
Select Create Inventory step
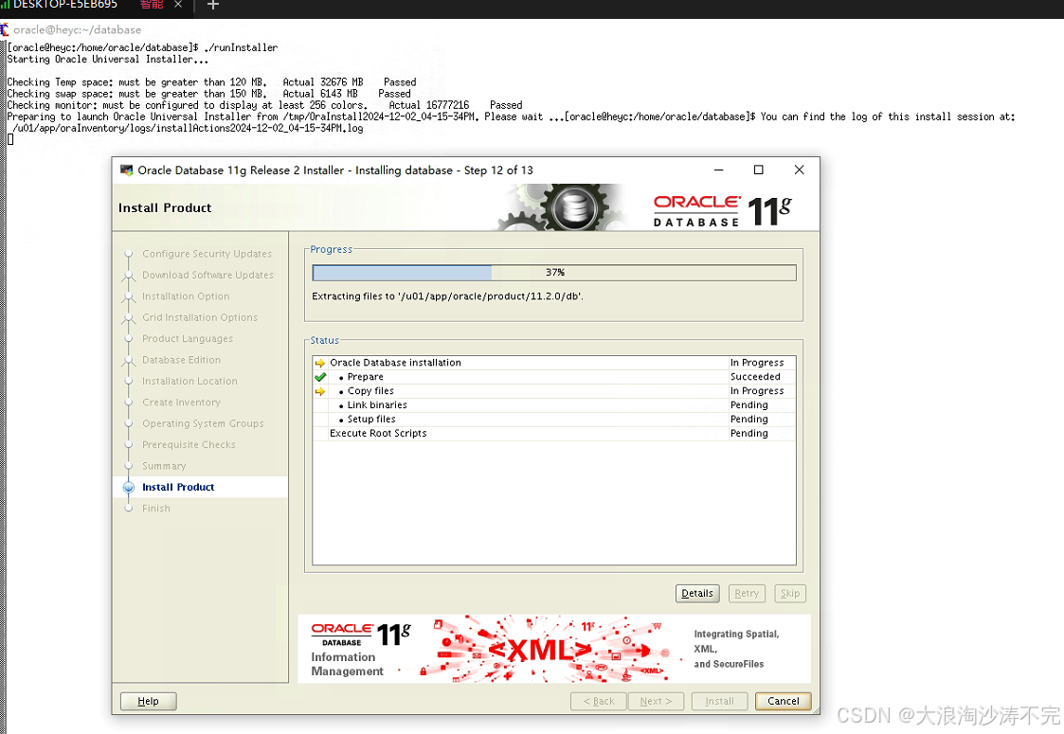181,403
